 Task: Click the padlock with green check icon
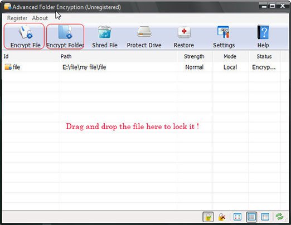pos(208,217)
